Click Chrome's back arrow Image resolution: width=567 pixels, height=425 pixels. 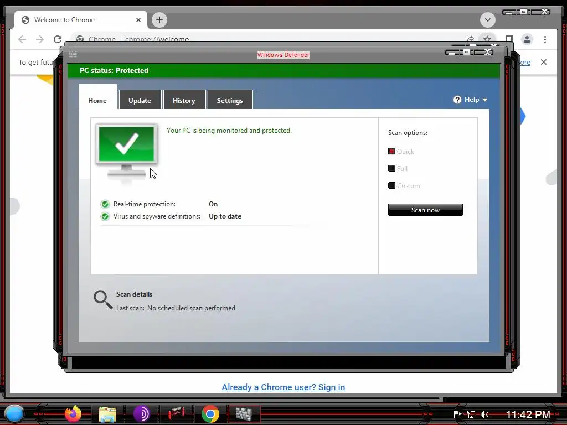tap(22, 39)
